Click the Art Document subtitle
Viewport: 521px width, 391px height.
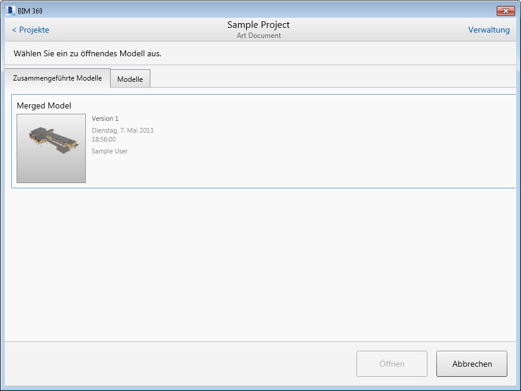pyautogui.click(x=259, y=36)
